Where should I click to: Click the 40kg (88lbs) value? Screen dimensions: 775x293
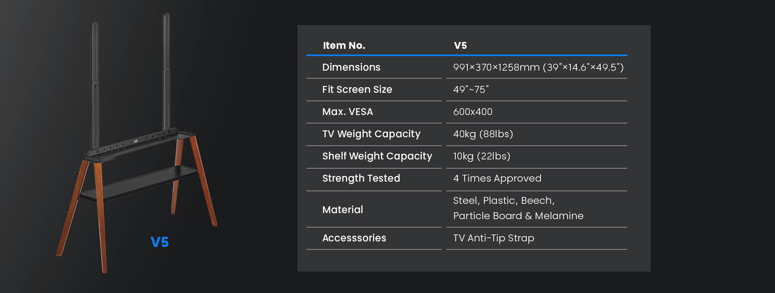[x=483, y=134]
